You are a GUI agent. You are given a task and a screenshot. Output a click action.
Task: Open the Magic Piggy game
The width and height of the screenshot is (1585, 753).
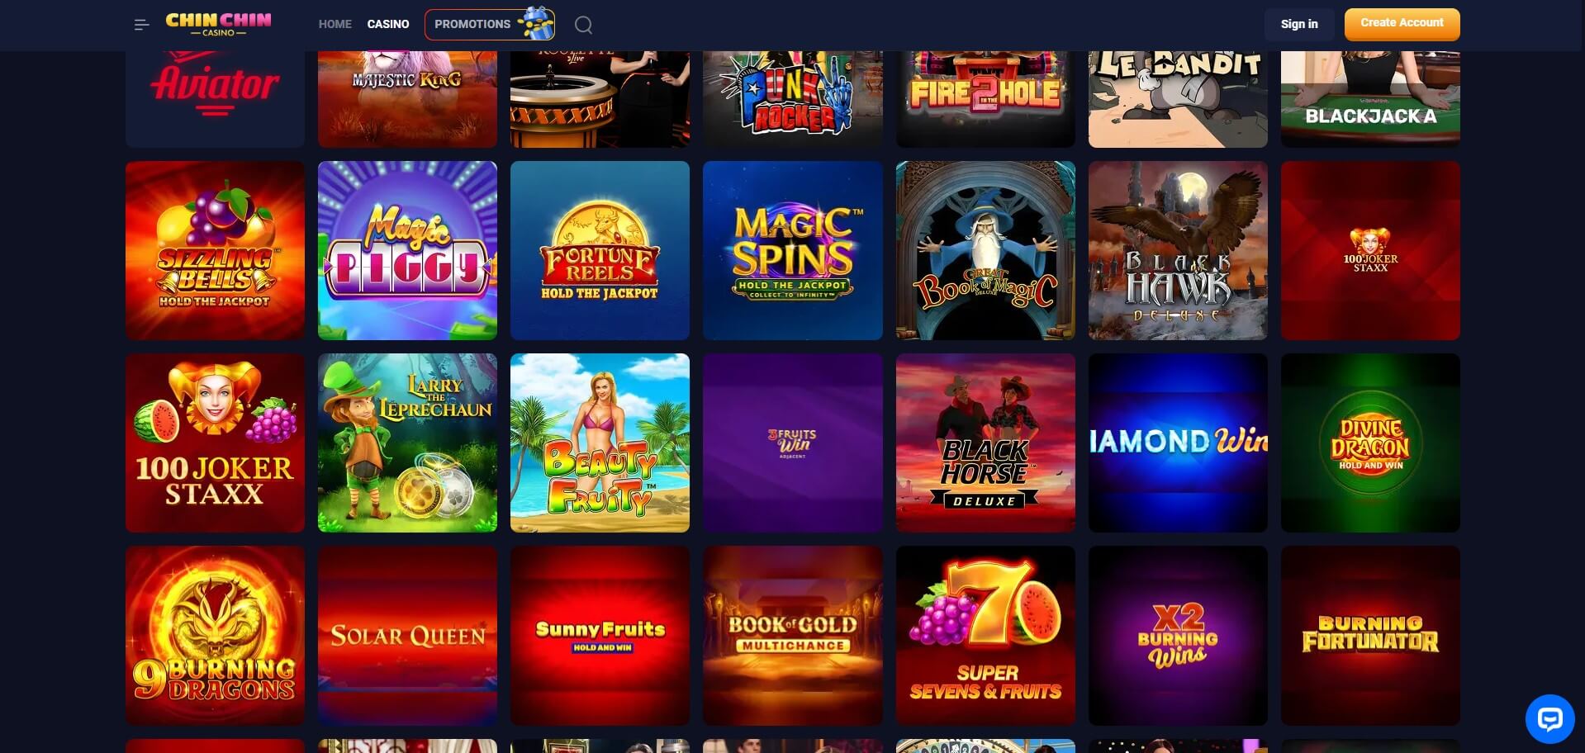(x=407, y=250)
